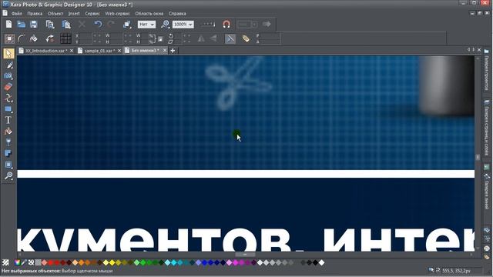The height and width of the screenshot is (277, 493).
Task: Open the Справка menu
Action: [177, 14]
